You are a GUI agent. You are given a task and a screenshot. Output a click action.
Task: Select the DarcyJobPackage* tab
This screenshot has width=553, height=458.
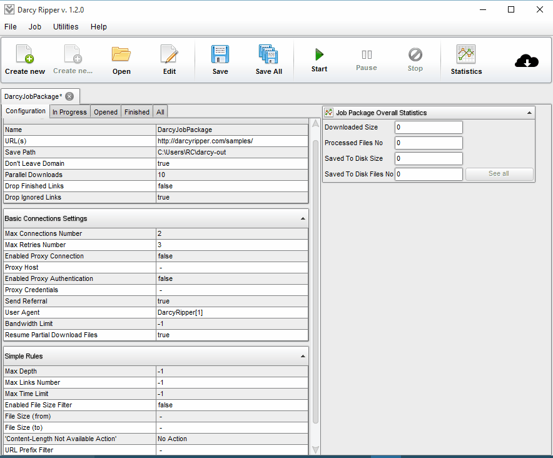33,96
